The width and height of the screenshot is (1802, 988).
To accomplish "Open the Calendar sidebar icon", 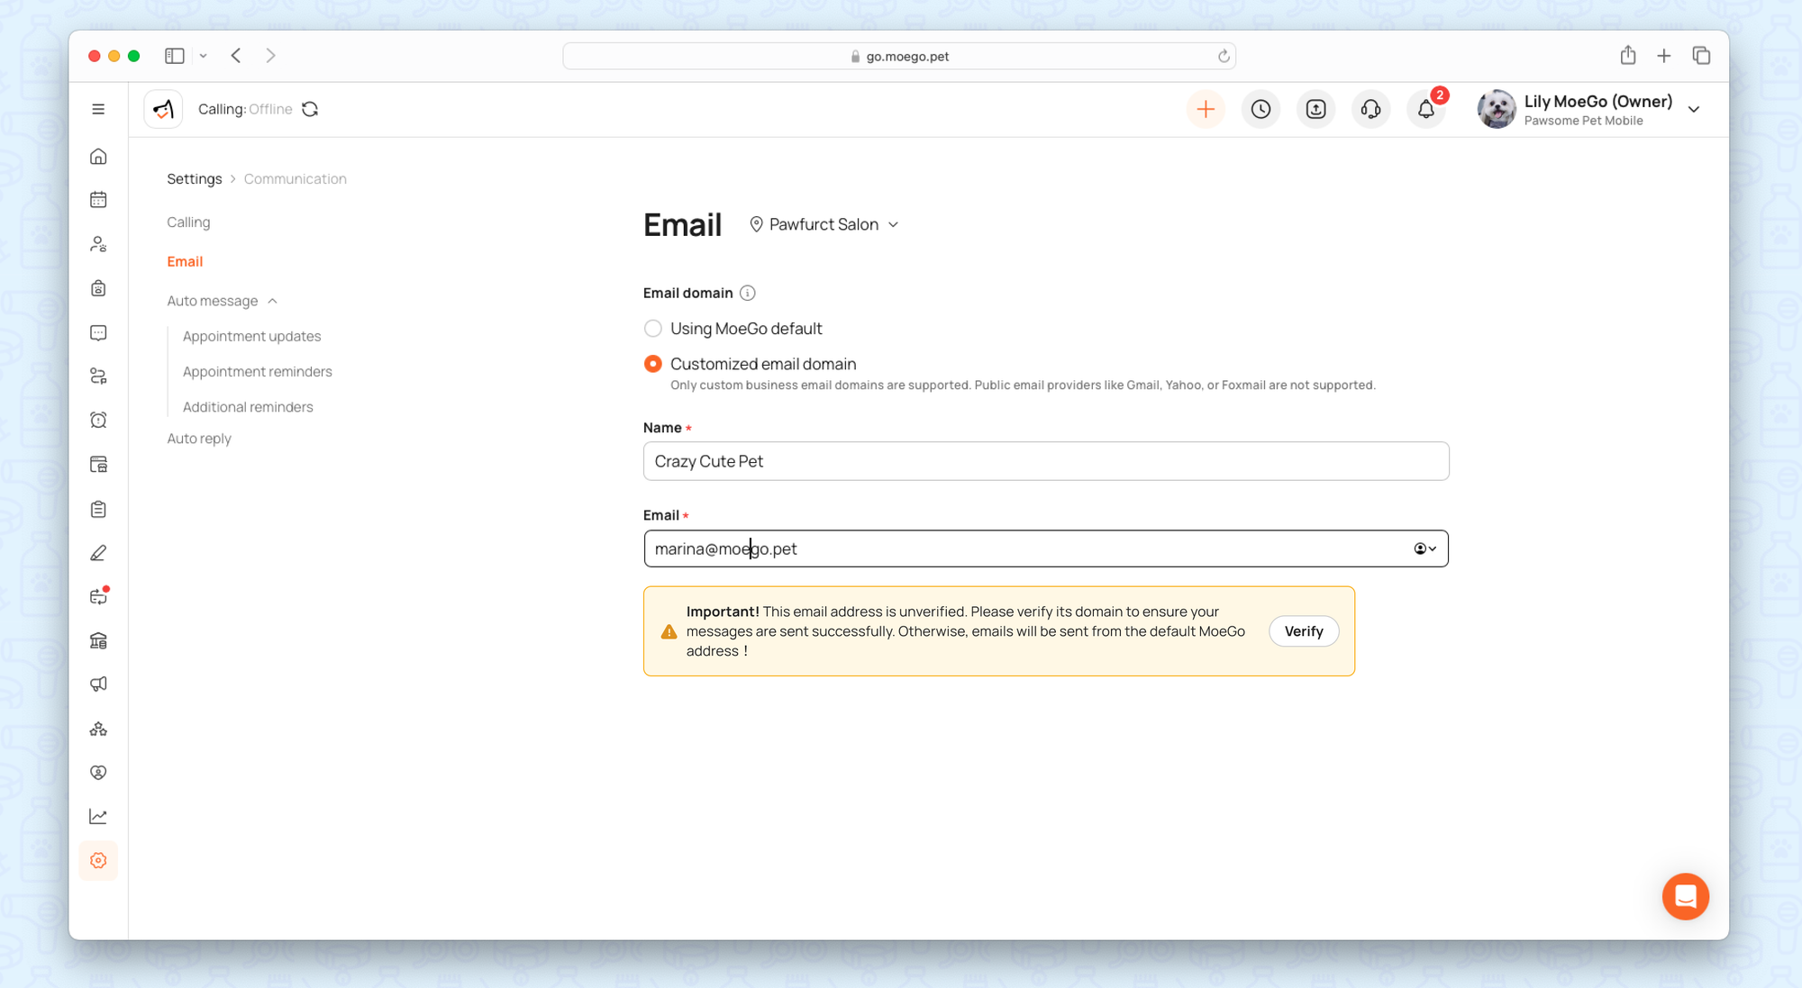I will coord(98,200).
